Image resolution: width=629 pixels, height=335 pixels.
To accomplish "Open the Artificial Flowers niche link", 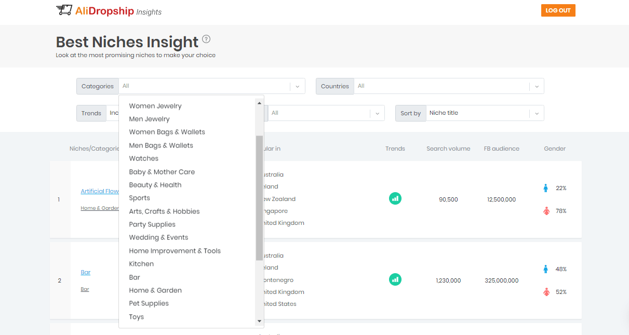I will coord(100,191).
